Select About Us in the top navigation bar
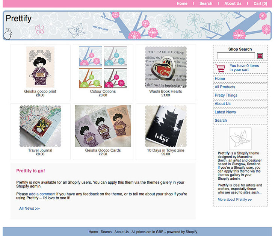Image resolution: width=275 pixels, height=236 pixels. [233, 3]
